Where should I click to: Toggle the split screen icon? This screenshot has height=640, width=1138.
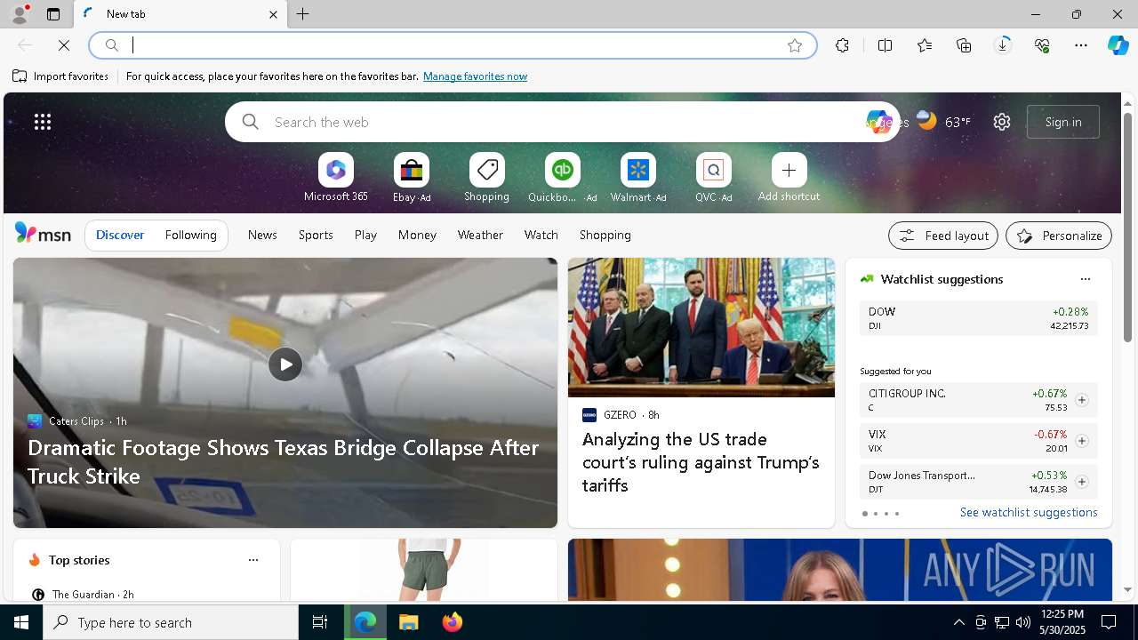pos(885,45)
